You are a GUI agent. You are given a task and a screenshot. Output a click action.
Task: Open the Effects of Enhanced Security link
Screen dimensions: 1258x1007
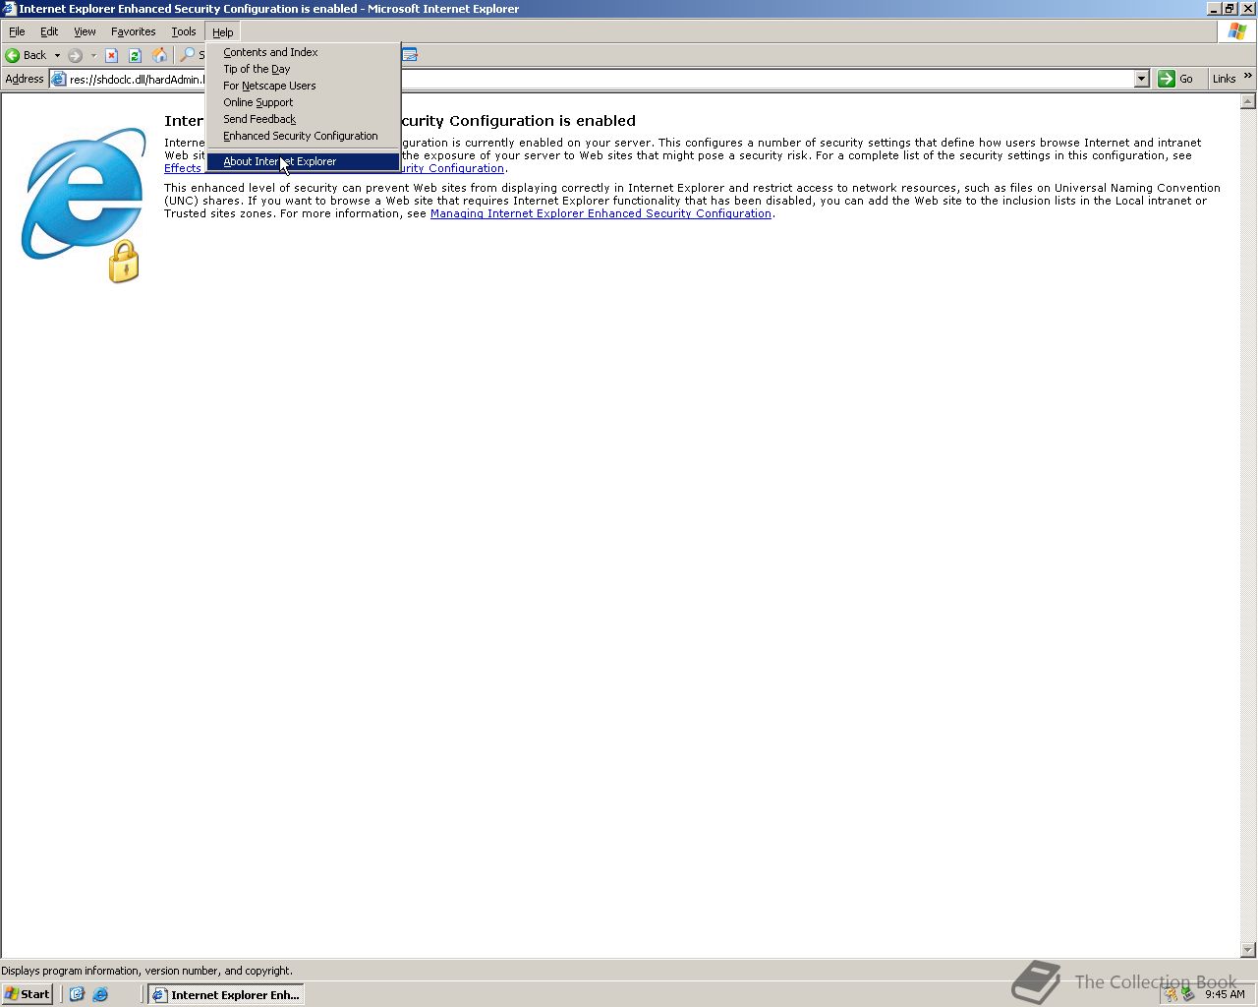183,168
